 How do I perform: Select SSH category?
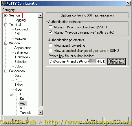(x=18, y=94)
